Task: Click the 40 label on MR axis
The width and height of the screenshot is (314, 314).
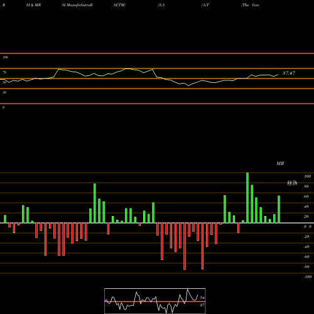Action: pos(306,207)
